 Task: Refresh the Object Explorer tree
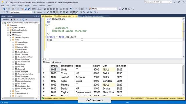(23, 20)
